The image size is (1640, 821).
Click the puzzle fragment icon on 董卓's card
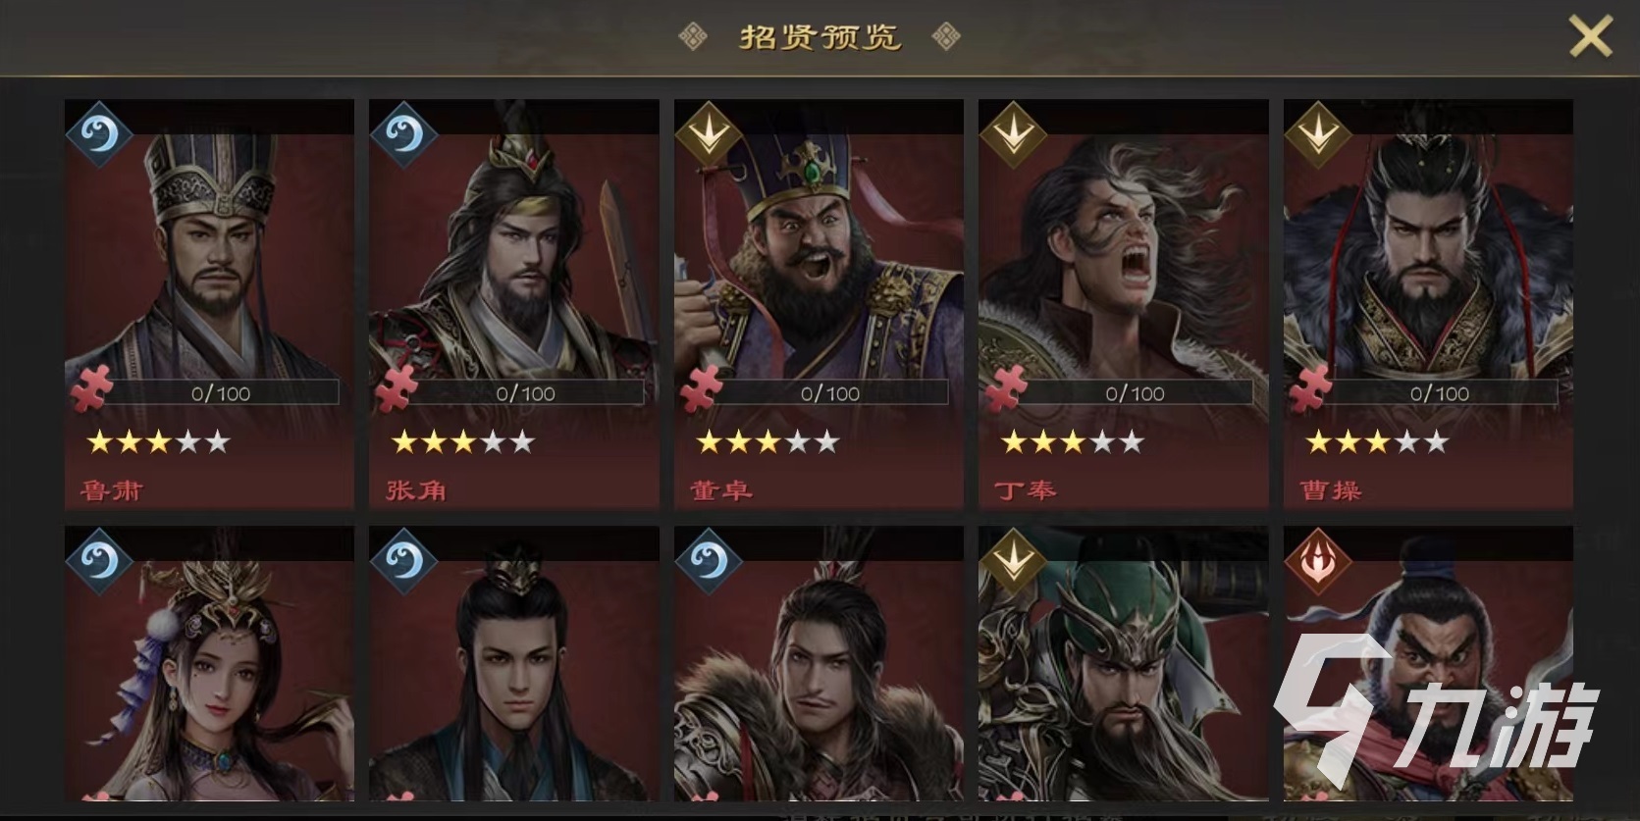click(701, 388)
